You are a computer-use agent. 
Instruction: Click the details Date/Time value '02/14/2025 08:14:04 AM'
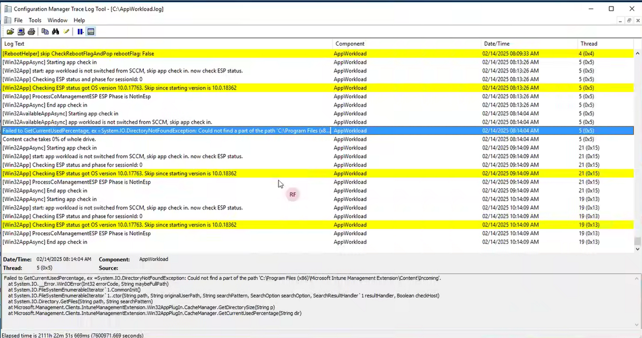point(64,259)
